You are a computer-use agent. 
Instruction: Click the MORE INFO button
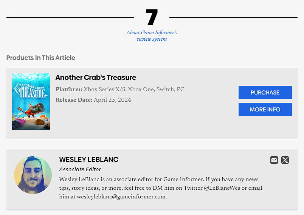coord(265,110)
